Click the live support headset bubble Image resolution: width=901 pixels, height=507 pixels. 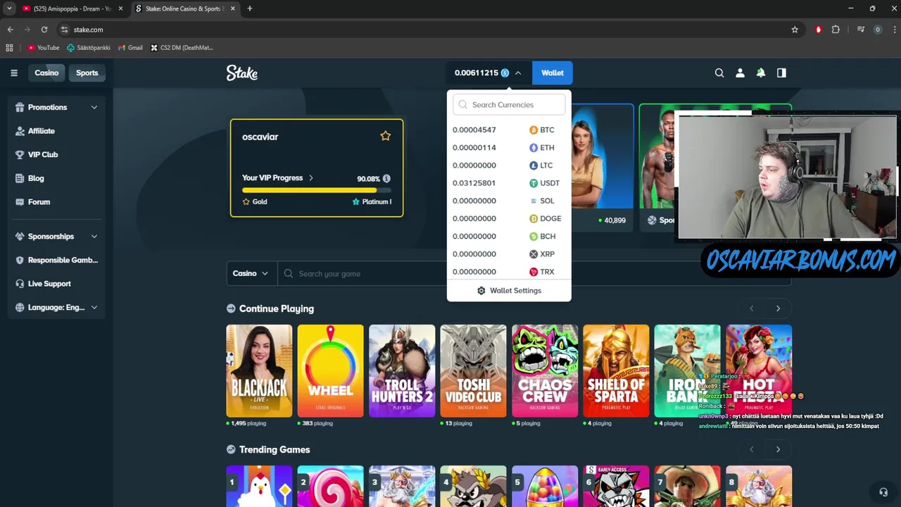click(x=883, y=492)
